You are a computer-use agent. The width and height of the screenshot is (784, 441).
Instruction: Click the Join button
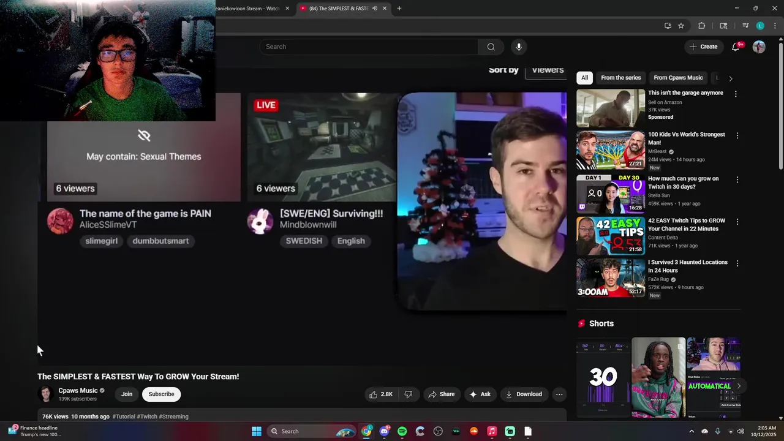(x=127, y=394)
